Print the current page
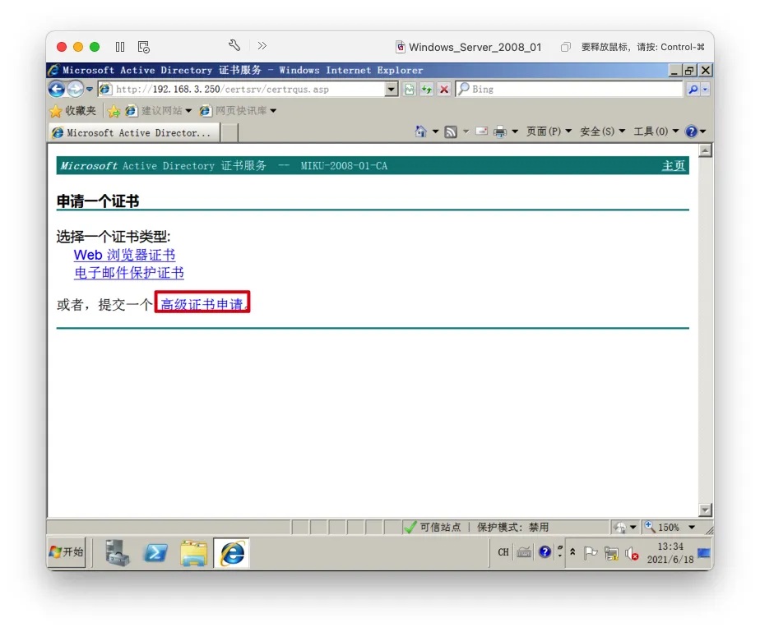The height and width of the screenshot is (632, 760). click(x=500, y=131)
